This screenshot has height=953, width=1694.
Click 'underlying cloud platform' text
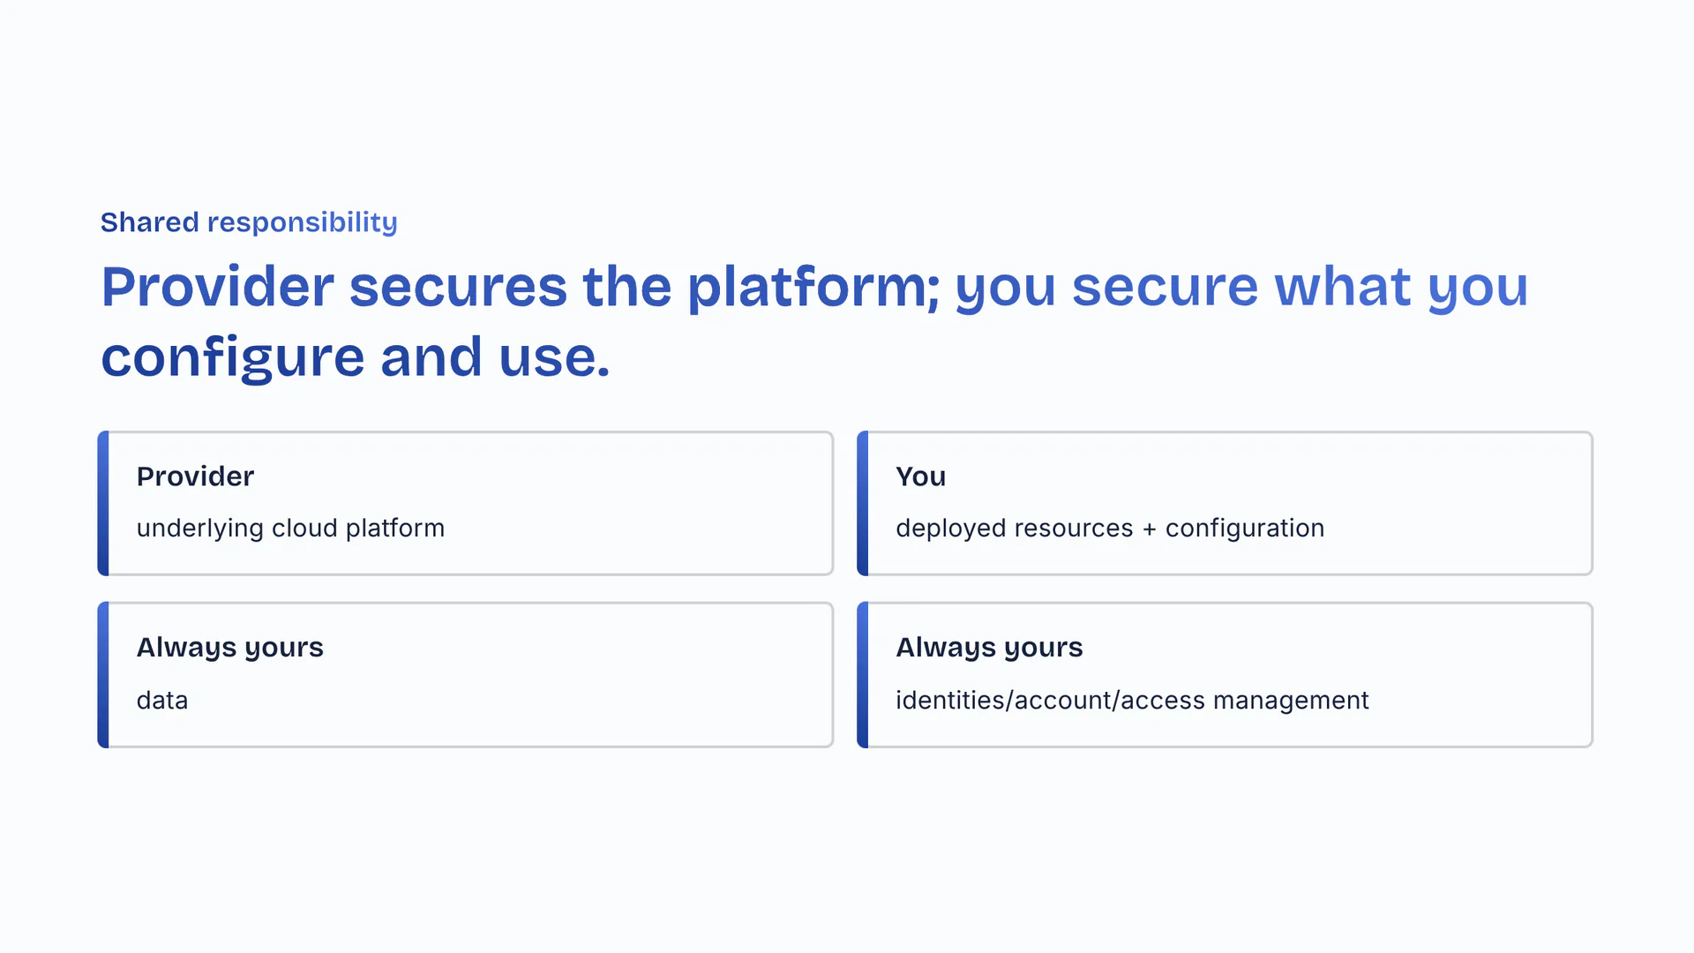pos(290,528)
